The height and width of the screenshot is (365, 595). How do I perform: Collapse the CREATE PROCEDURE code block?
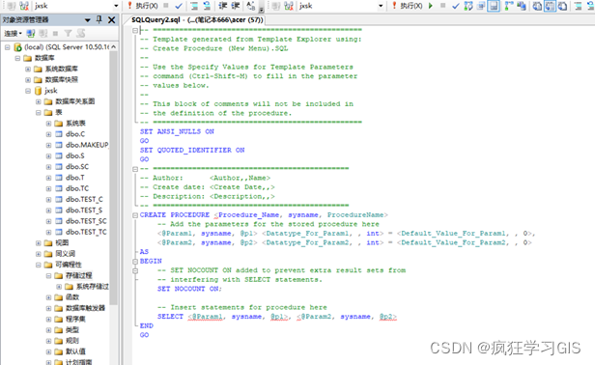click(x=135, y=215)
